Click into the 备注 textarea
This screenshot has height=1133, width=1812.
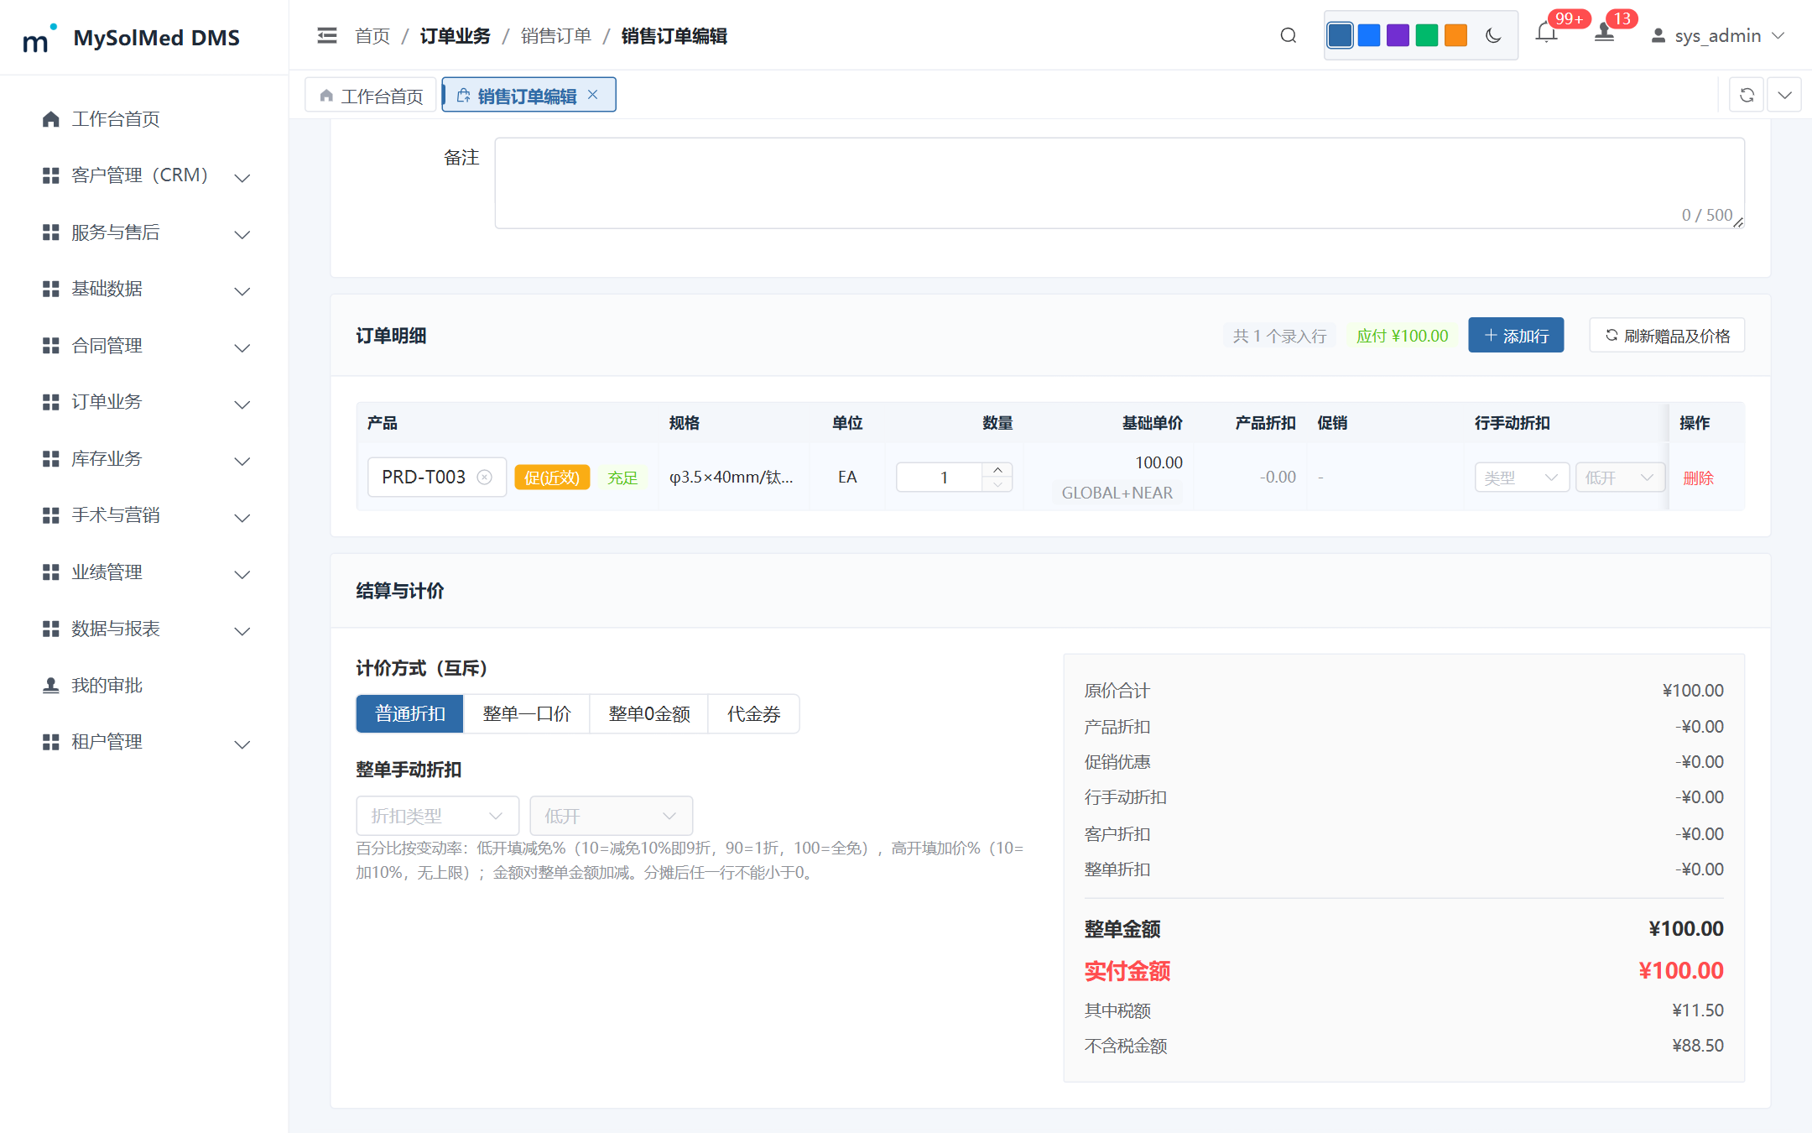click(1119, 183)
